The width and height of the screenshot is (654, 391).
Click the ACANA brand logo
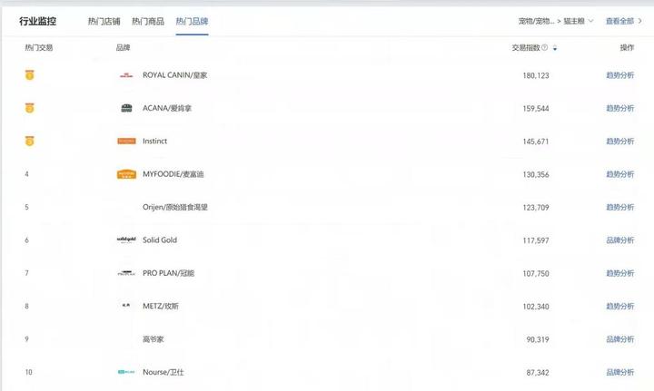click(x=126, y=108)
